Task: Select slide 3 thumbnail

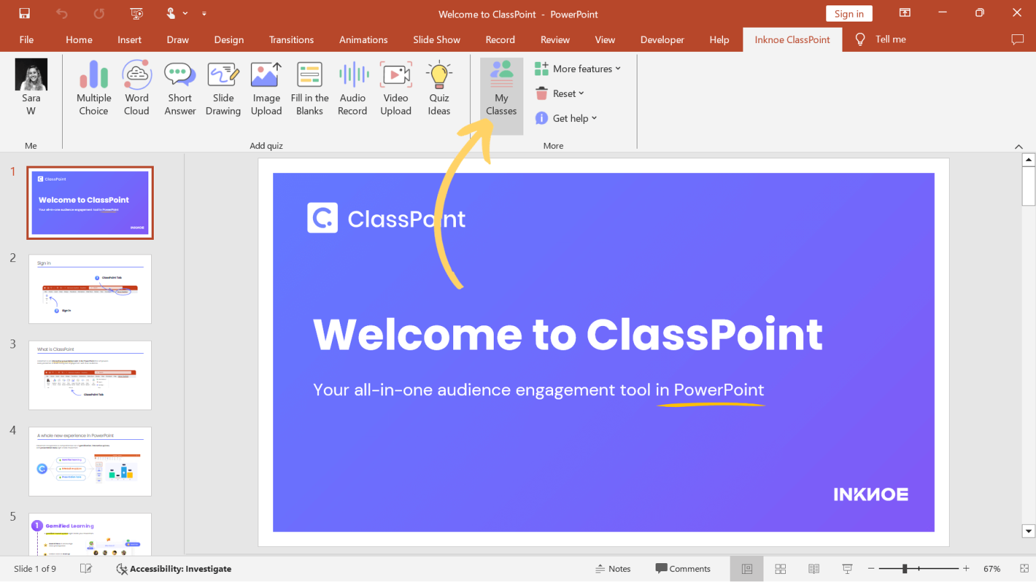Action: point(90,375)
